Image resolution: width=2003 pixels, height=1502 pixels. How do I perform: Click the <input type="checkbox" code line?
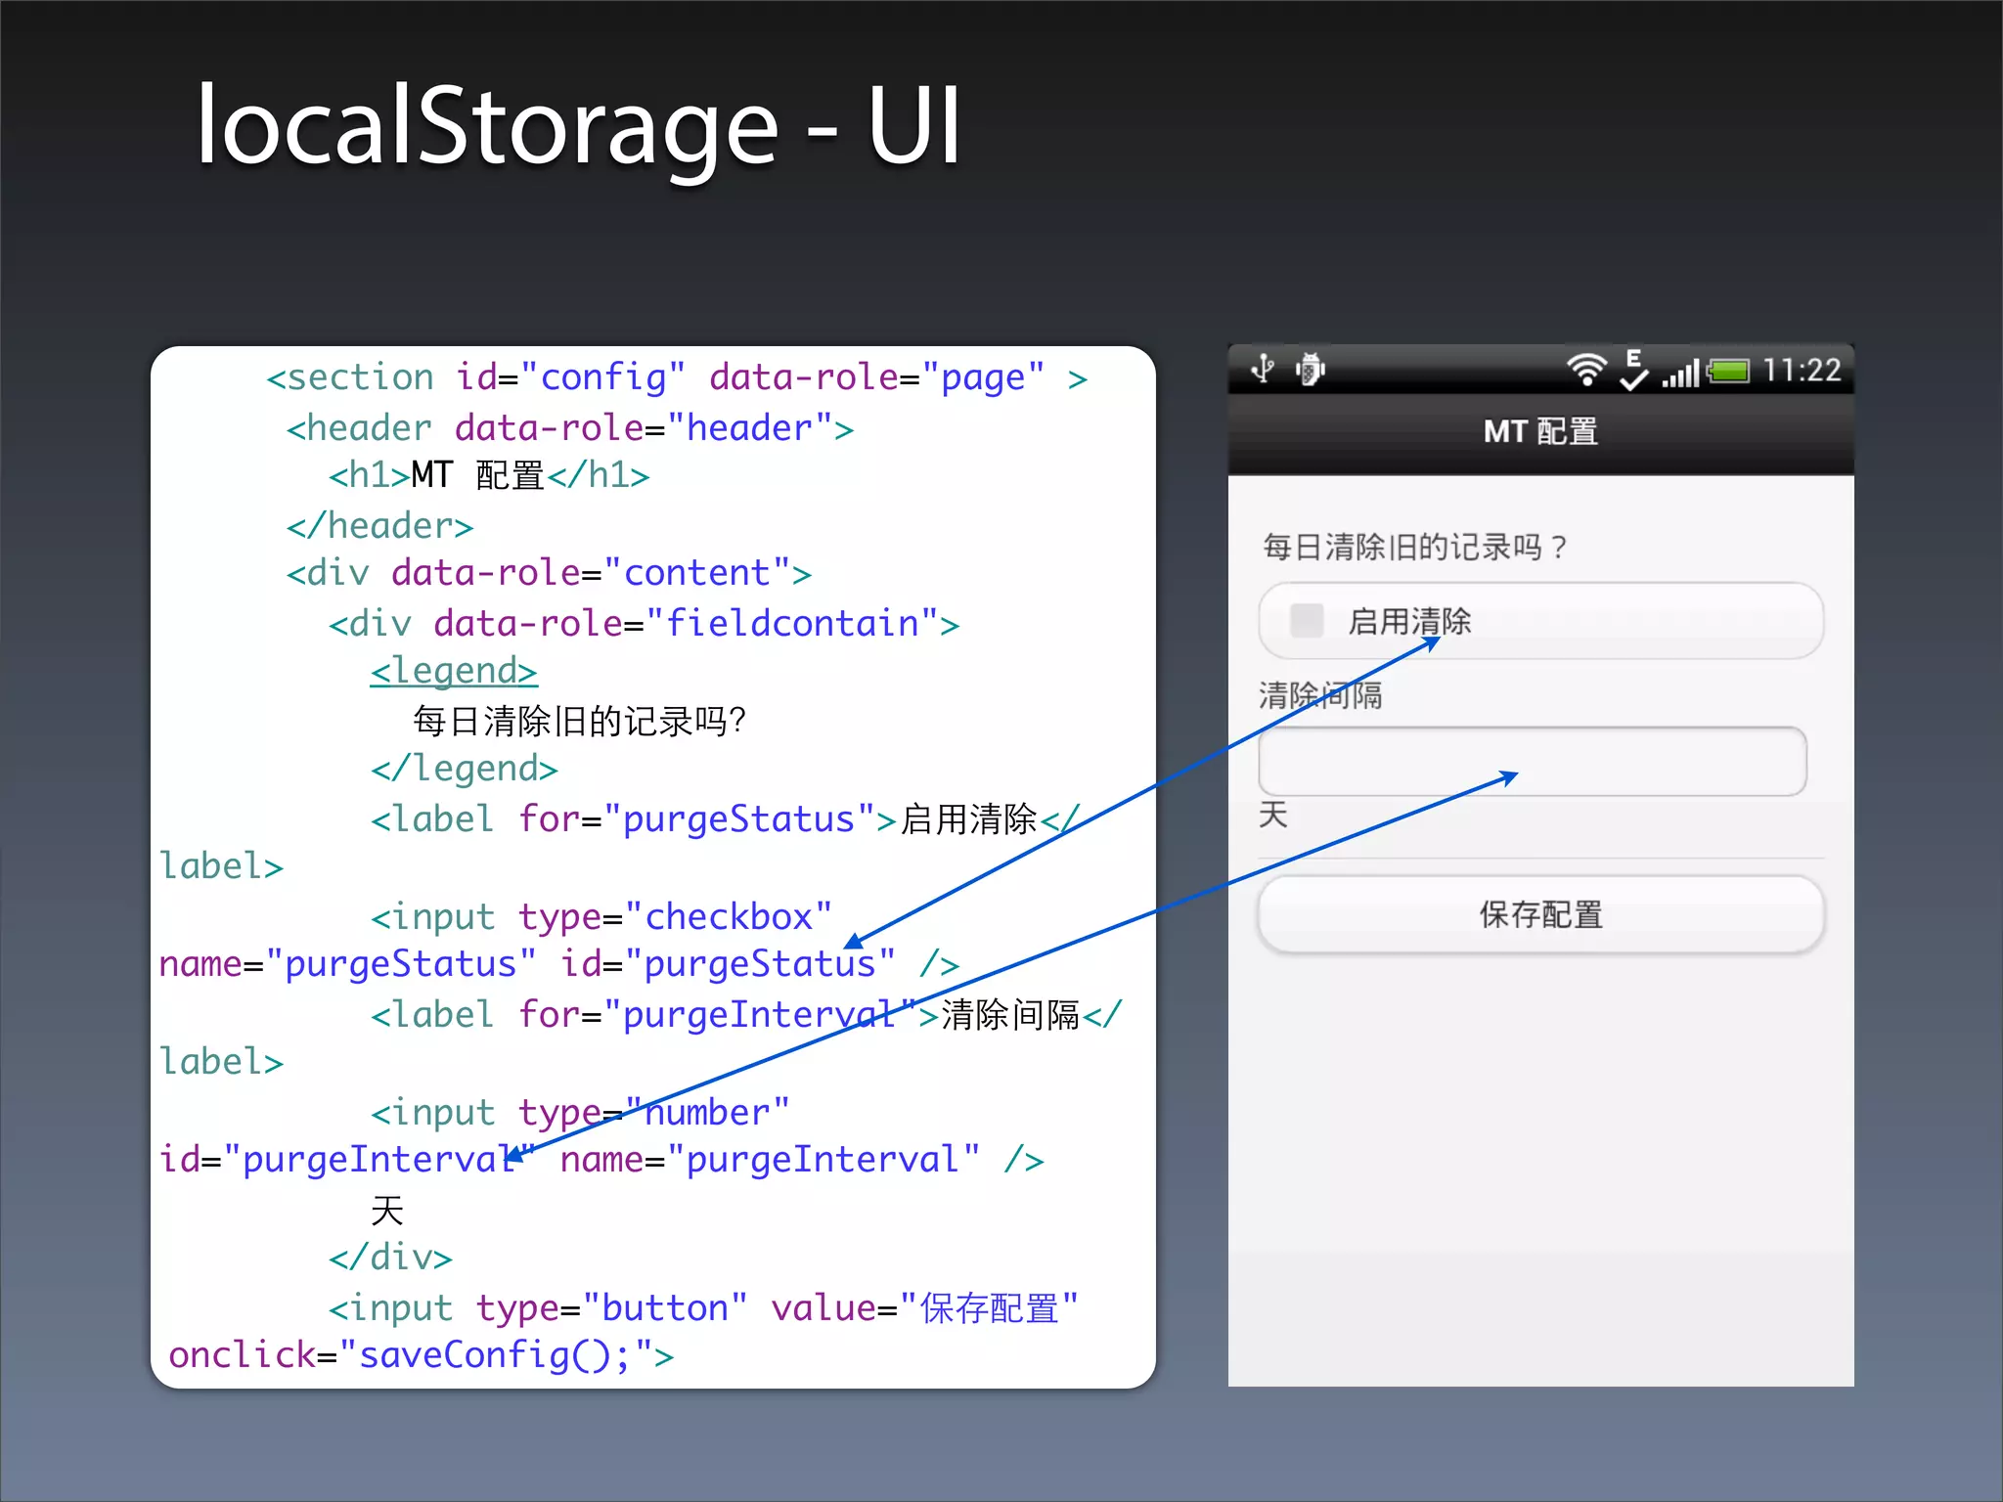(x=601, y=917)
